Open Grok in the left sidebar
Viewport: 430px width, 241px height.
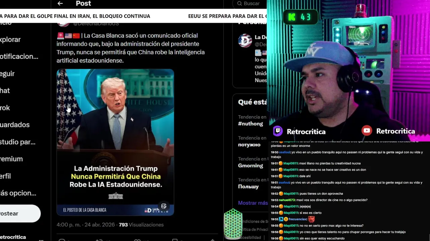pos(5,108)
